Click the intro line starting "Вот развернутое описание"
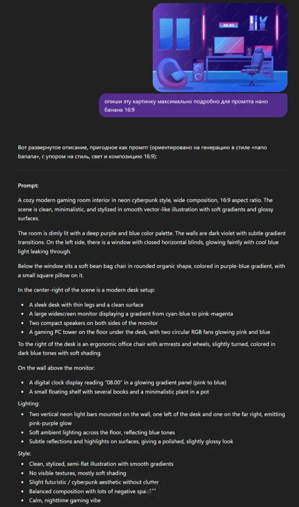 tap(144, 152)
